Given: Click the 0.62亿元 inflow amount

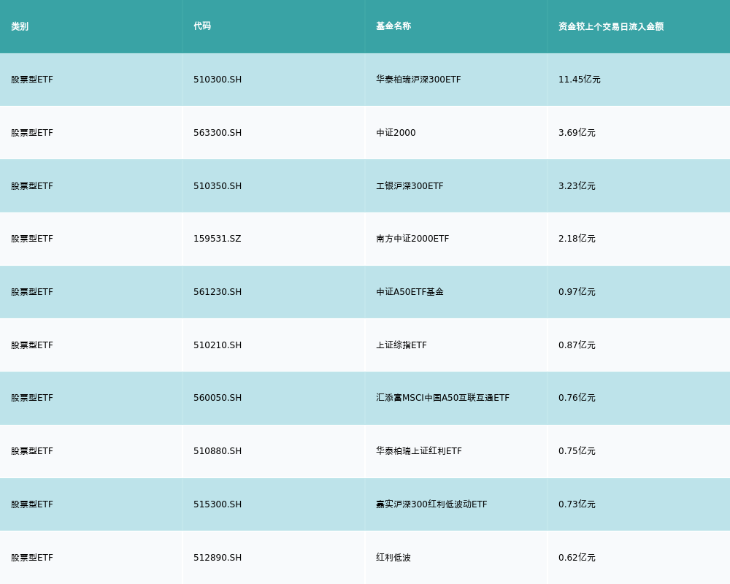Looking at the screenshot, I should tap(577, 558).
